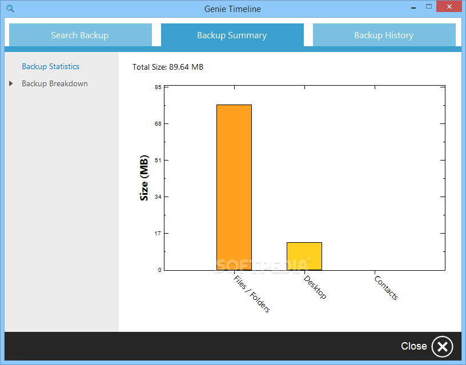Click the Size (MB) axis title
This screenshot has width=466, height=365.
coord(144,178)
